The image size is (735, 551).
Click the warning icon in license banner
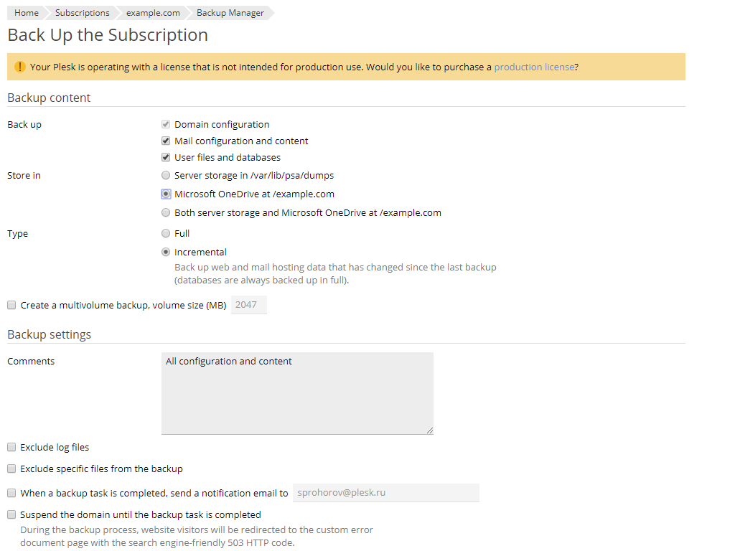pyautogui.click(x=19, y=67)
